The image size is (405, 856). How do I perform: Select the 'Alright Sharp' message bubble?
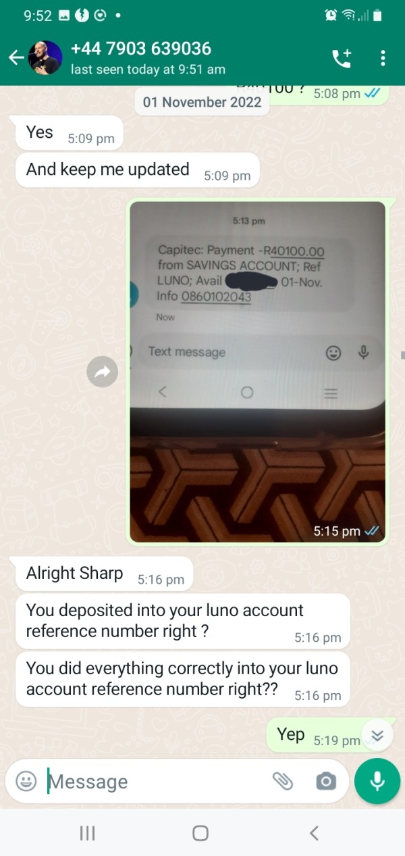click(x=103, y=574)
